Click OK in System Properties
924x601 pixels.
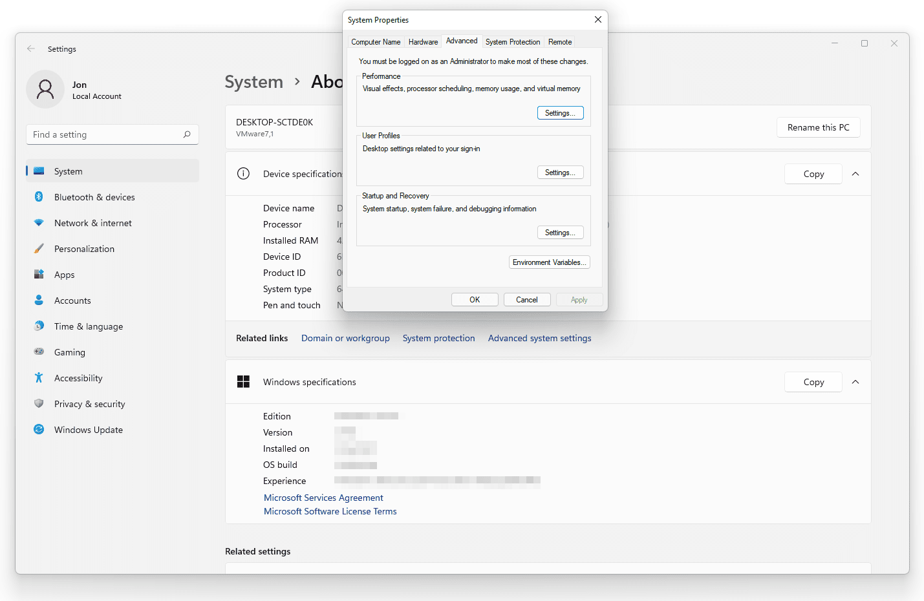click(x=475, y=300)
